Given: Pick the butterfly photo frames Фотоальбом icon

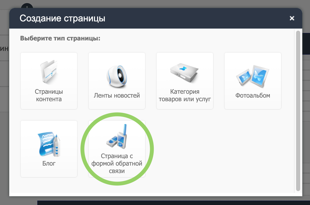Looking at the screenshot, I should click(253, 76).
